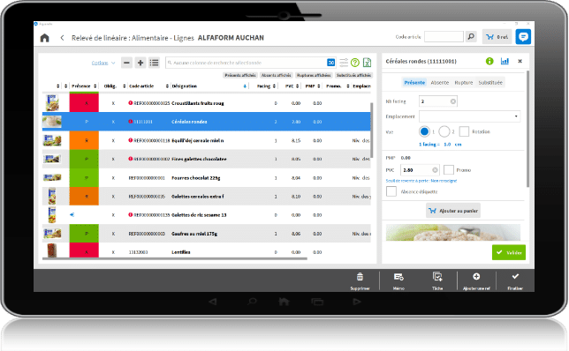
Task: Select the Absente tab
Action: 440,83
